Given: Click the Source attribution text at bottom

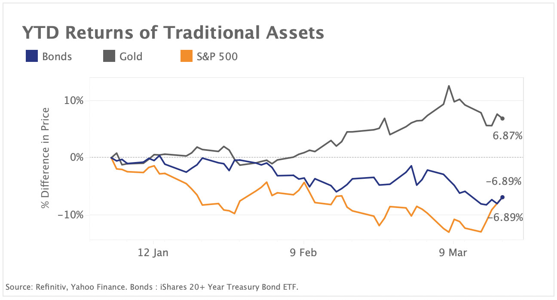Looking at the screenshot, I should click(152, 287).
